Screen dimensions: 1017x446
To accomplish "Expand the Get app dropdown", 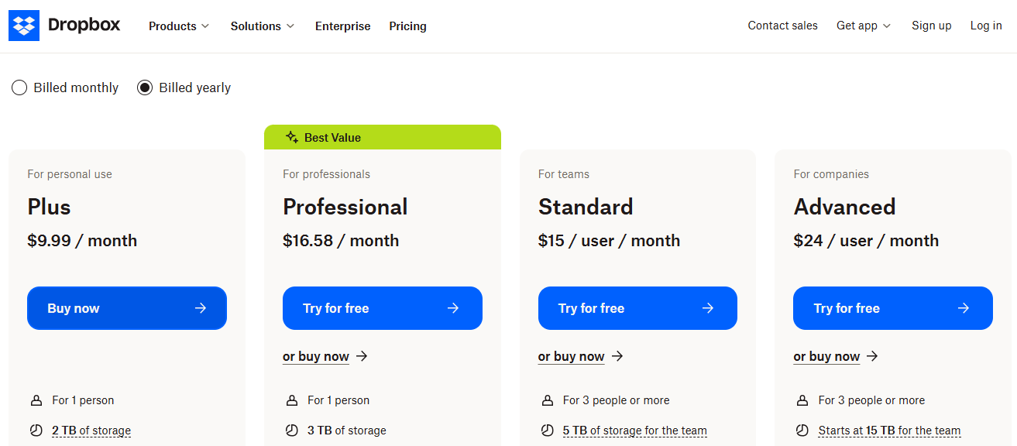I will tap(864, 26).
